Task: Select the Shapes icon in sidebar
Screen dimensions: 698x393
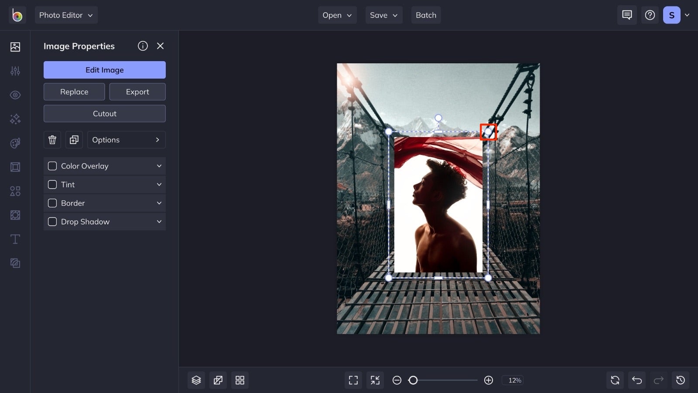Action: click(x=15, y=191)
